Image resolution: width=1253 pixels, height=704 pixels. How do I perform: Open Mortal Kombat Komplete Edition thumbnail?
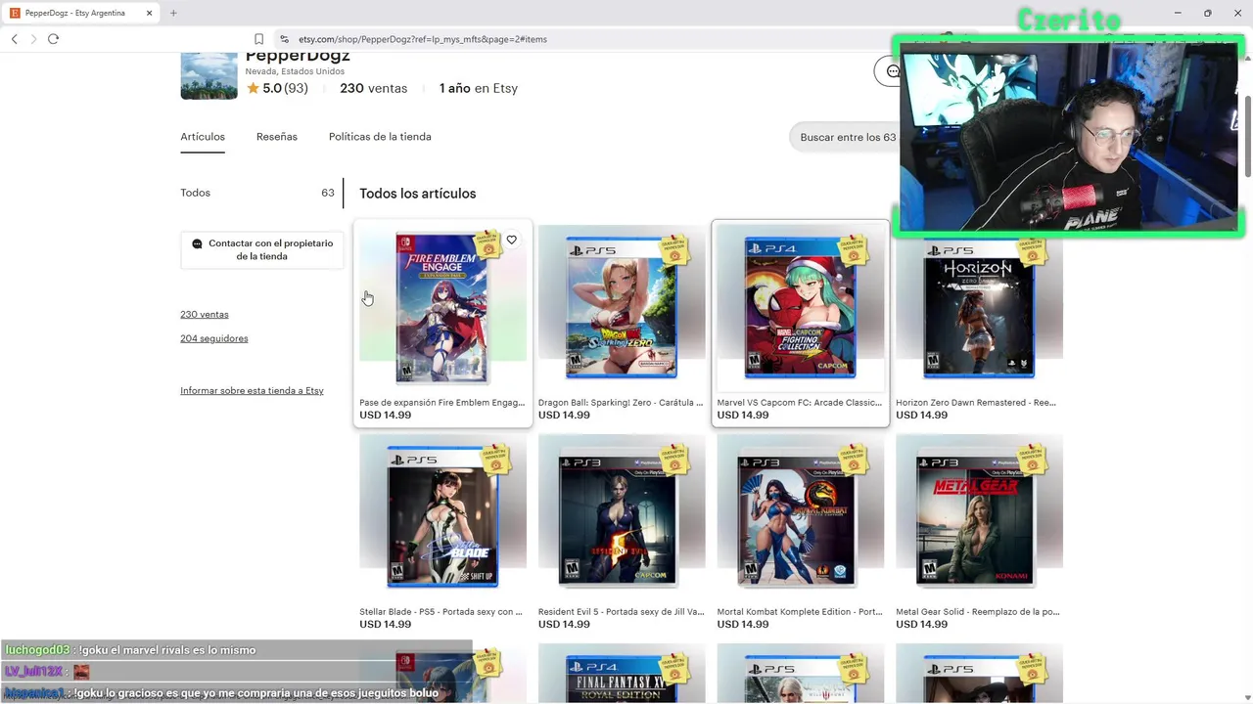pos(801,517)
